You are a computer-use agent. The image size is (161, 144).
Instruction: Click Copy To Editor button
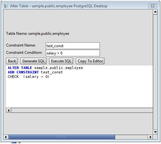[90, 61]
